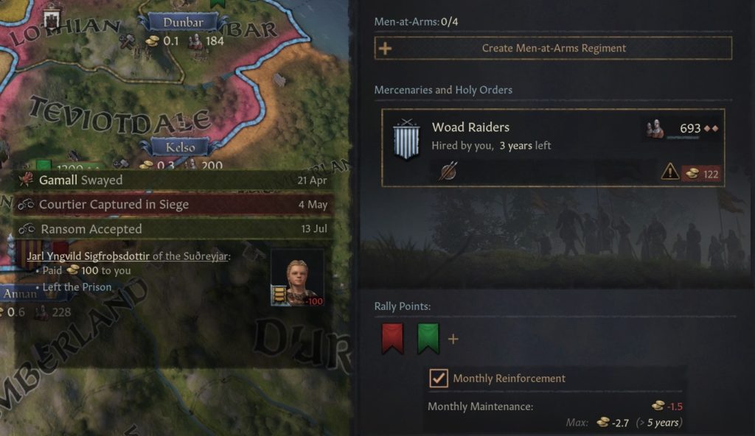The width and height of the screenshot is (755, 436).
Task: Click Create Men-at-Arms Regiment button
Action: (x=553, y=48)
